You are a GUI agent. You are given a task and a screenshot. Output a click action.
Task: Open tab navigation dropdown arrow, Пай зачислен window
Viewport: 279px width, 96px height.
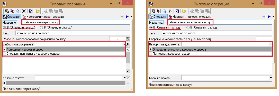click(131, 16)
